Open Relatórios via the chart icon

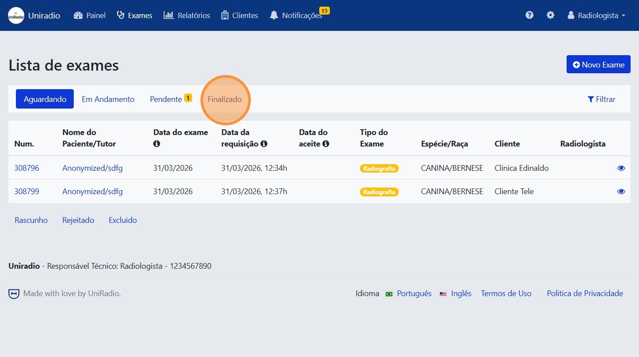tap(168, 15)
